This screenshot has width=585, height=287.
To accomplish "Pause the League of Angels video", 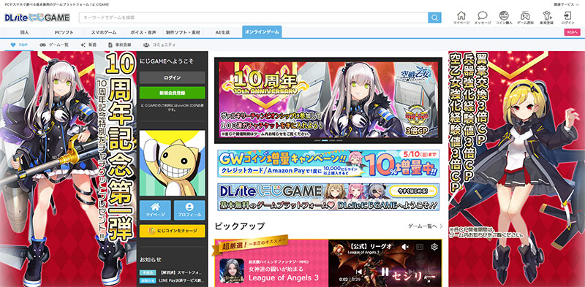I will pos(385,272).
